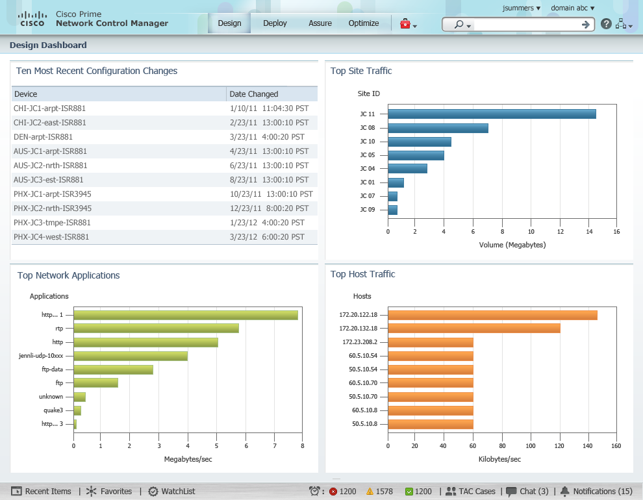
Task: Sort table by Date Changed column
Action: (254, 94)
